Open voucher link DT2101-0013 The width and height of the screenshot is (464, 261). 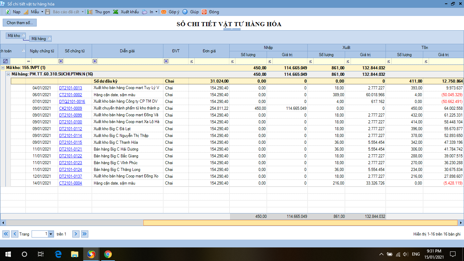(70, 88)
